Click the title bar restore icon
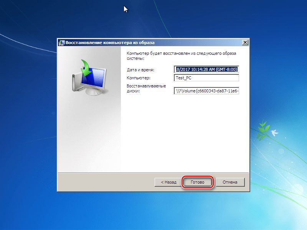The height and width of the screenshot is (230, 307). [62, 43]
